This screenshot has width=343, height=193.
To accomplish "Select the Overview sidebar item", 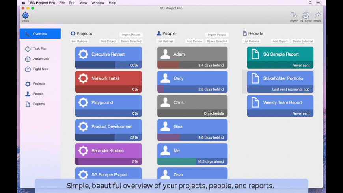I will [40, 33].
